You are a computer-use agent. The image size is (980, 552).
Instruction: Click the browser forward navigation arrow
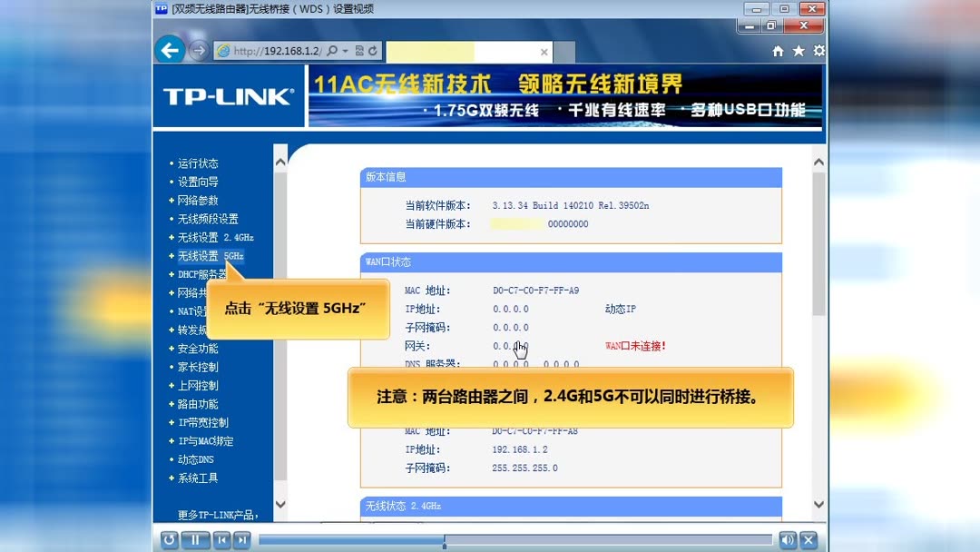(x=196, y=51)
